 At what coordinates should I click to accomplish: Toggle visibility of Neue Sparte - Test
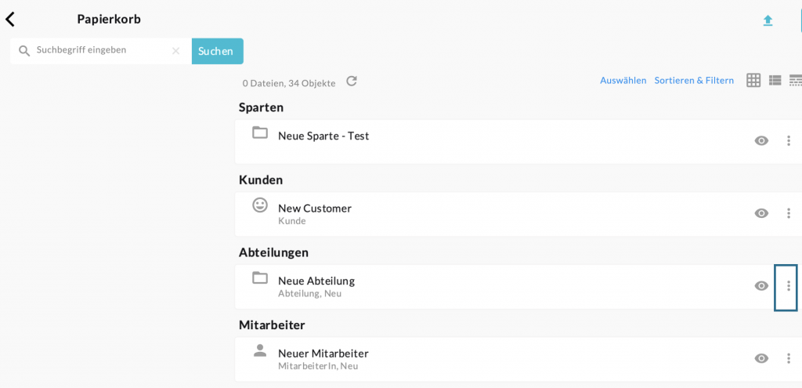pyautogui.click(x=761, y=141)
